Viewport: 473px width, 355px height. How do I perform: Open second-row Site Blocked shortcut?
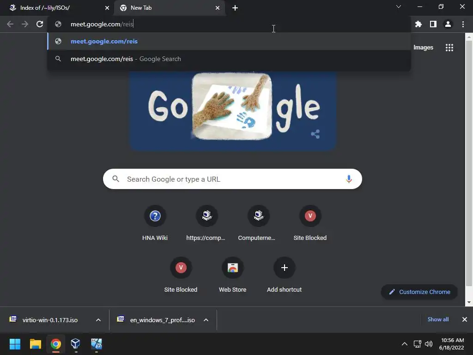click(x=181, y=275)
